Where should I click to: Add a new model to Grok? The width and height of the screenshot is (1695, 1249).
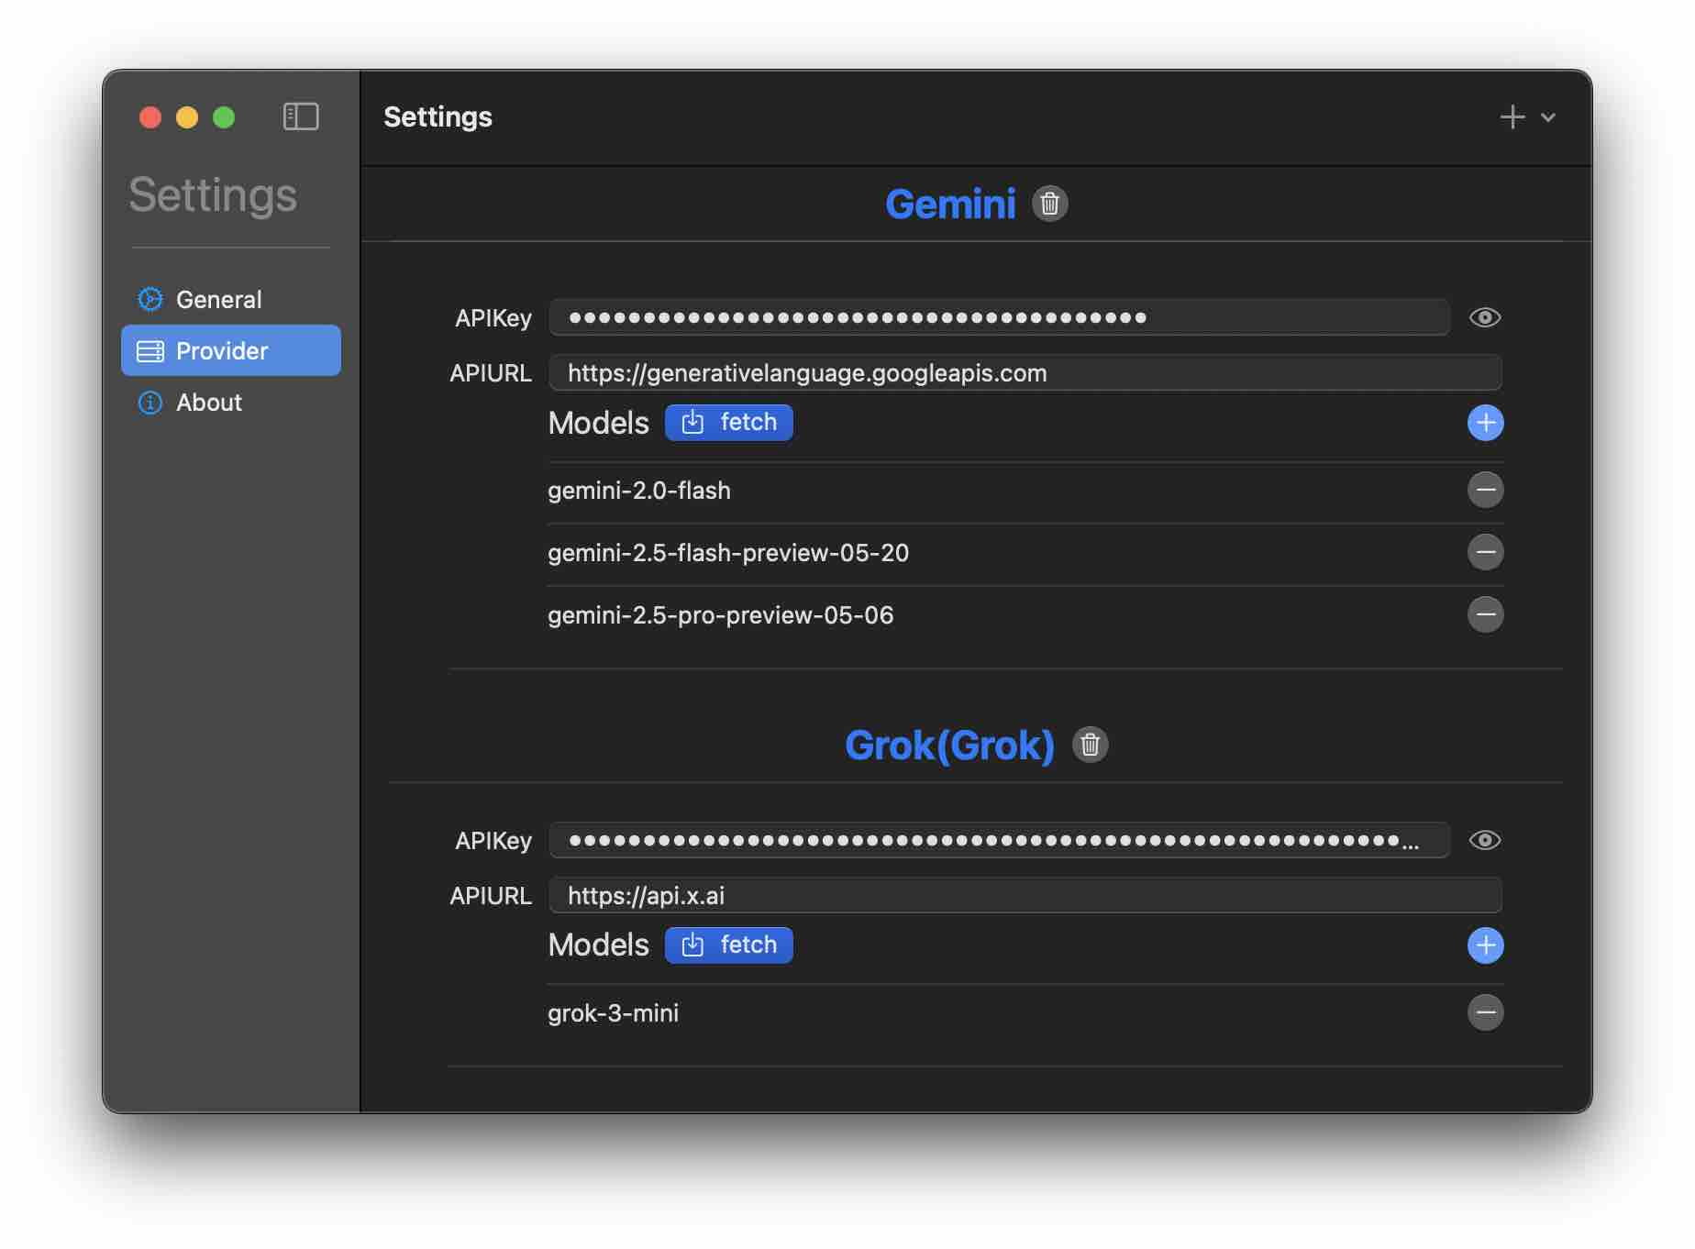click(x=1485, y=945)
